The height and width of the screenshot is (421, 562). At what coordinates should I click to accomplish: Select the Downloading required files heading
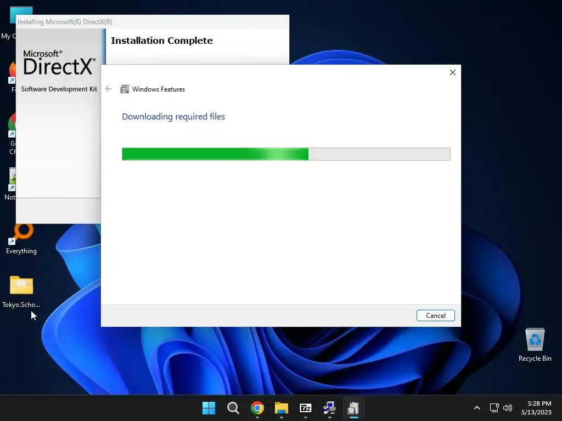pyautogui.click(x=173, y=116)
